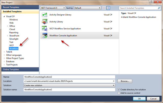
Task: Open the dialog help question mark button
Action: 151,2
